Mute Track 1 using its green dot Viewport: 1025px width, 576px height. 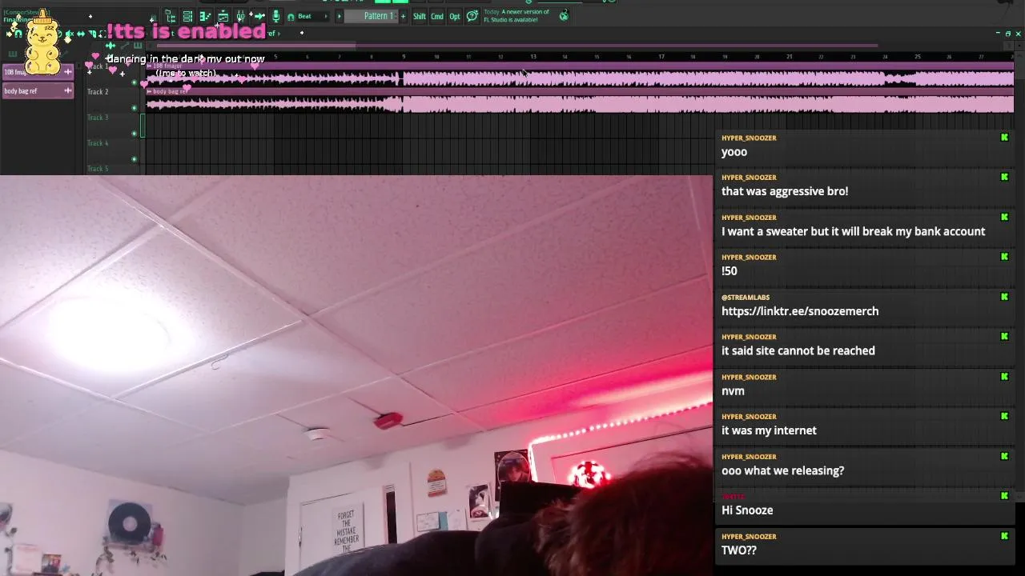[134, 82]
